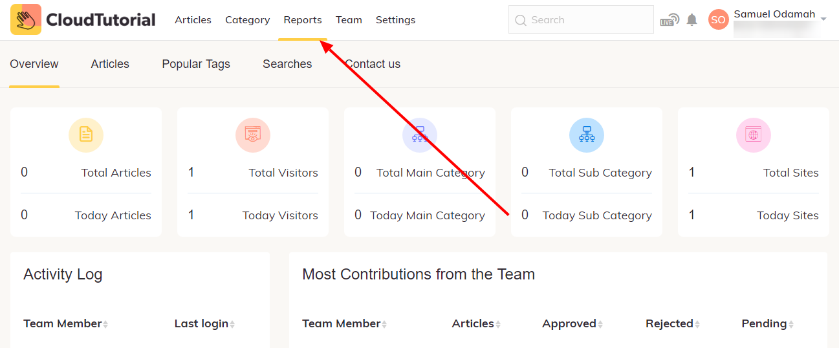Open the Team navigation link
The width and height of the screenshot is (839, 348).
pyautogui.click(x=349, y=20)
